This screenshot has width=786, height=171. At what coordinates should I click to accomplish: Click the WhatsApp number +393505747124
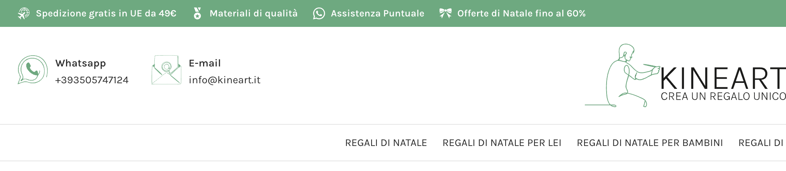[92, 80]
